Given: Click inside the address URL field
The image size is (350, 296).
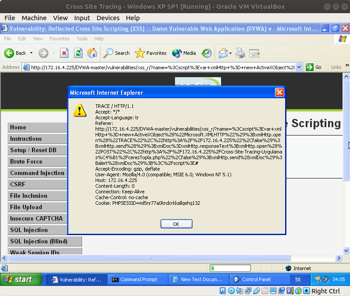Looking at the screenshot, I should click(162, 67).
